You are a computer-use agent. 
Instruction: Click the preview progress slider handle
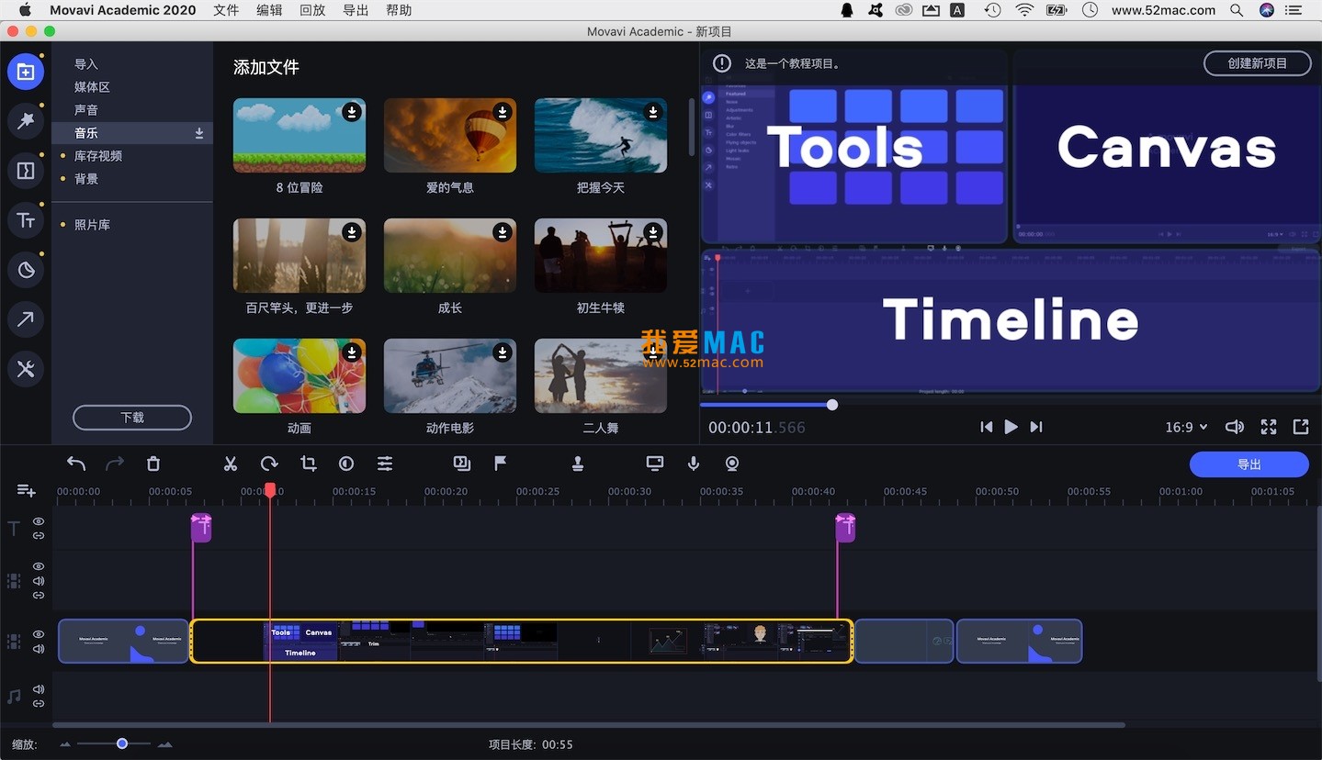(x=832, y=405)
